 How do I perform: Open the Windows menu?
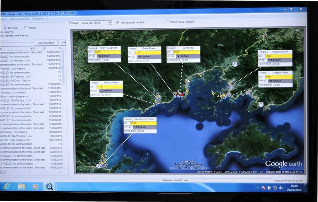38,19
